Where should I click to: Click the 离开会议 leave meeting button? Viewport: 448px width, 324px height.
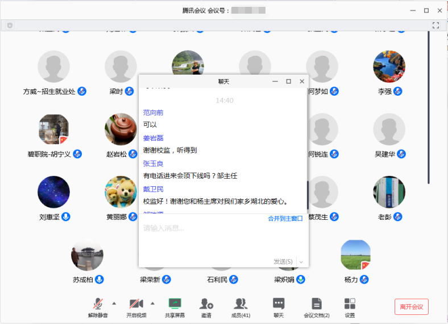click(x=412, y=307)
